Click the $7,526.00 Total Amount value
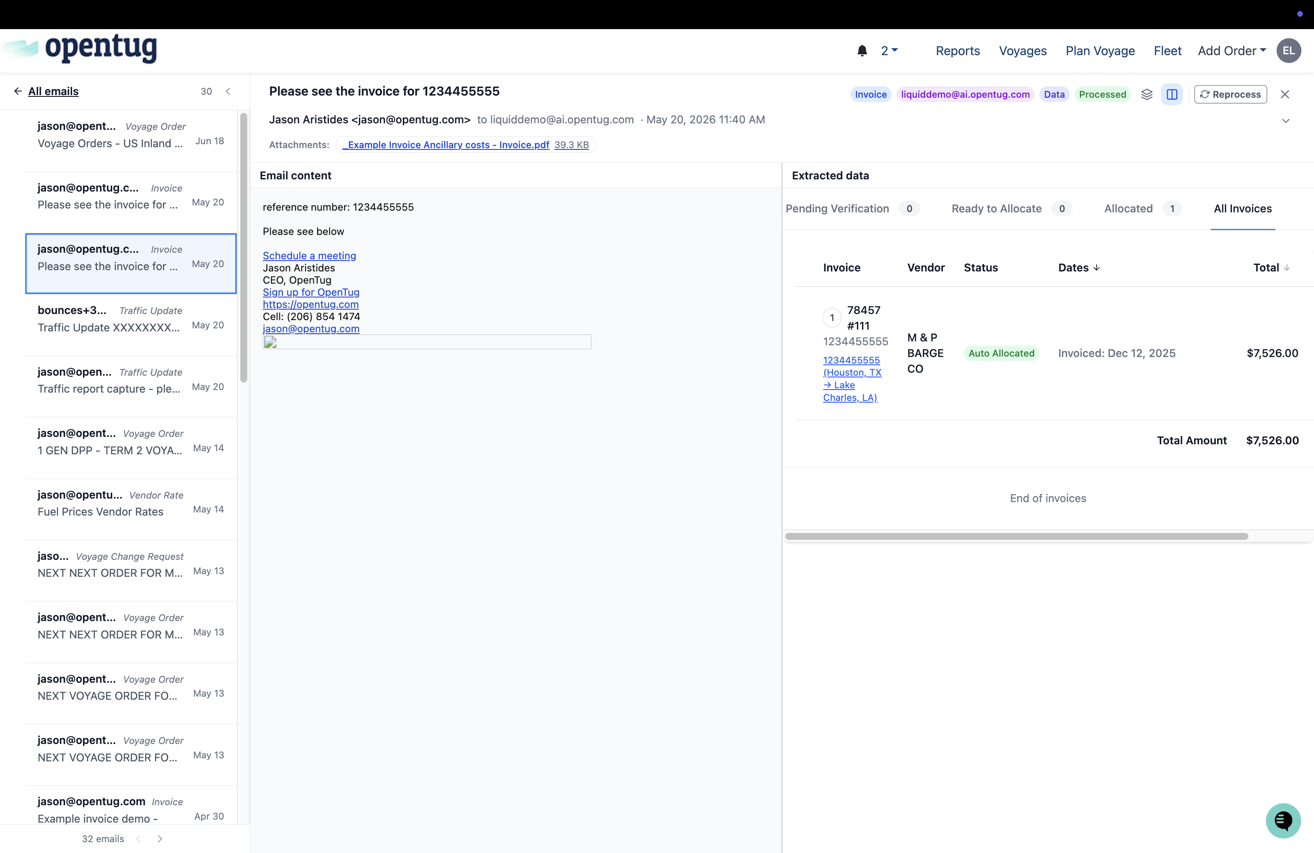 click(x=1272, y=440)
